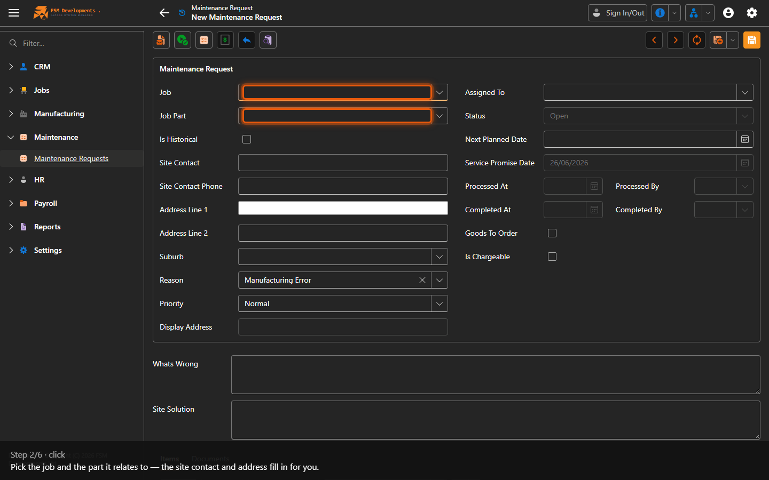Image resolution: width=769 pixels, height=480 pixels.
Task: Open the Payroll menu item
Action: tap(45, 203)
